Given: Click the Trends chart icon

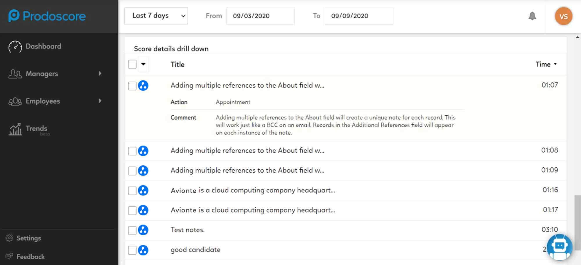Looking at the screenshot, I should click(15, 129).
